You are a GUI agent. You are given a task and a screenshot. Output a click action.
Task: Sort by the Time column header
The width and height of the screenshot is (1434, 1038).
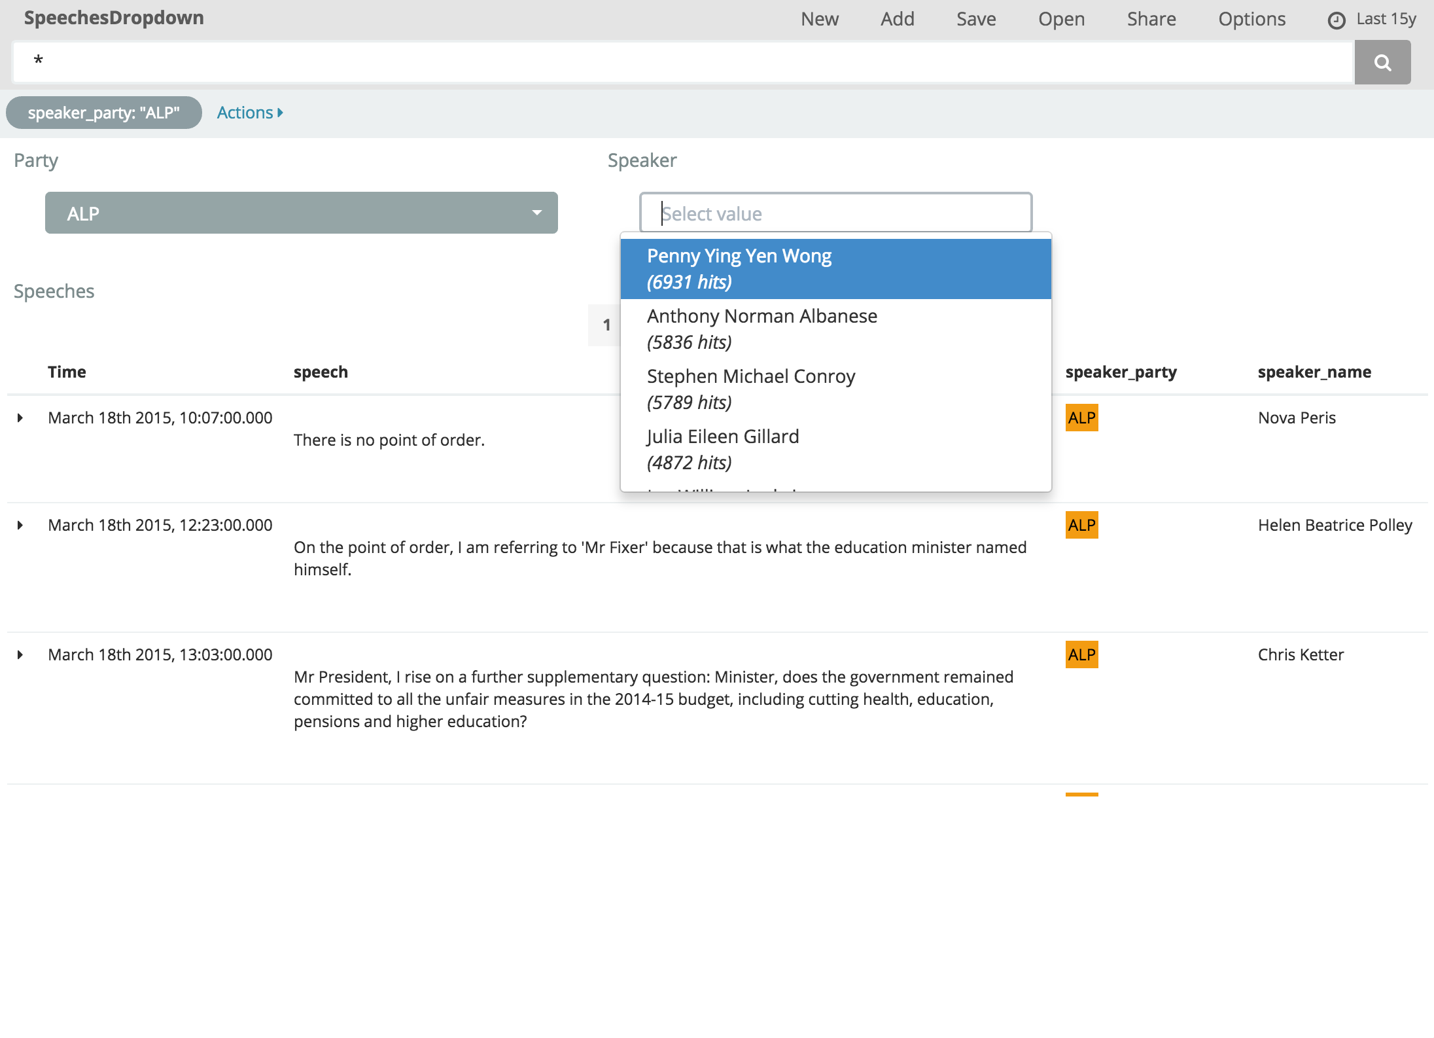pyautogui.click(x=67, y=372)
